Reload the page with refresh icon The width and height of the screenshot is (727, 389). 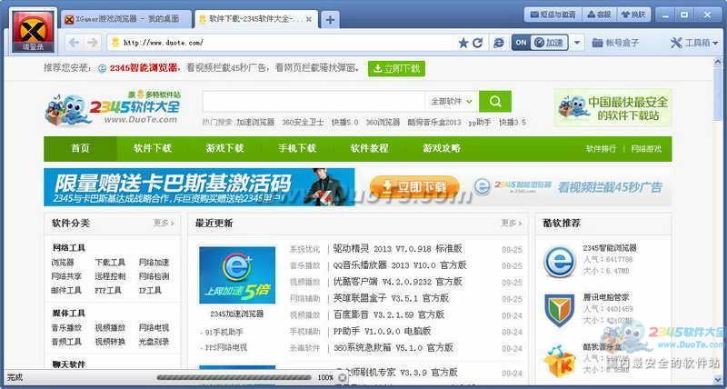click(478, 43)
